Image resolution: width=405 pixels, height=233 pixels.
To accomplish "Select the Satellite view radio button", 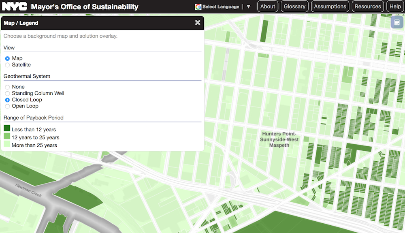I will pos(7,65).
